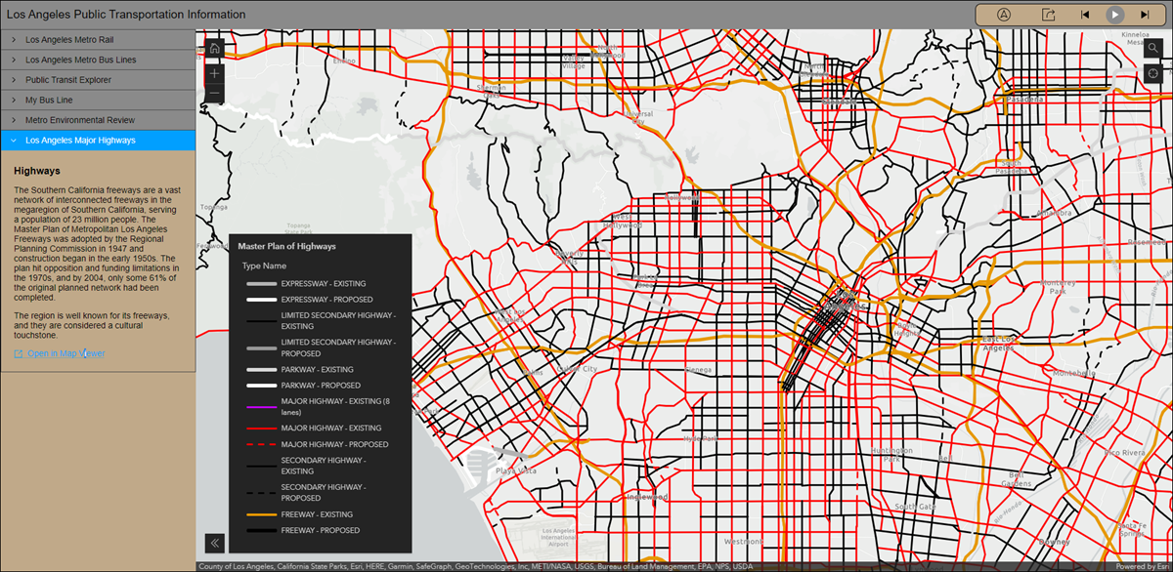Expand Public Transit Explorer chevron

13,80
